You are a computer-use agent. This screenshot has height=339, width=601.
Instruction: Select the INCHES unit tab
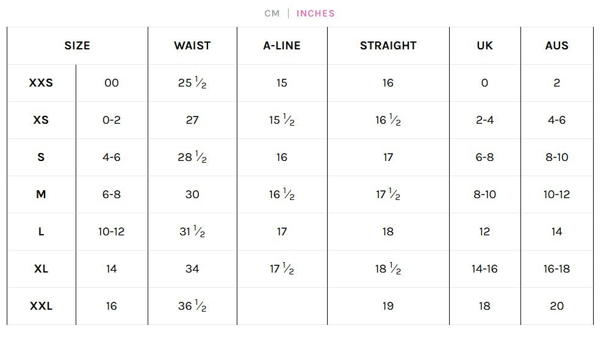tap(315, 13)
